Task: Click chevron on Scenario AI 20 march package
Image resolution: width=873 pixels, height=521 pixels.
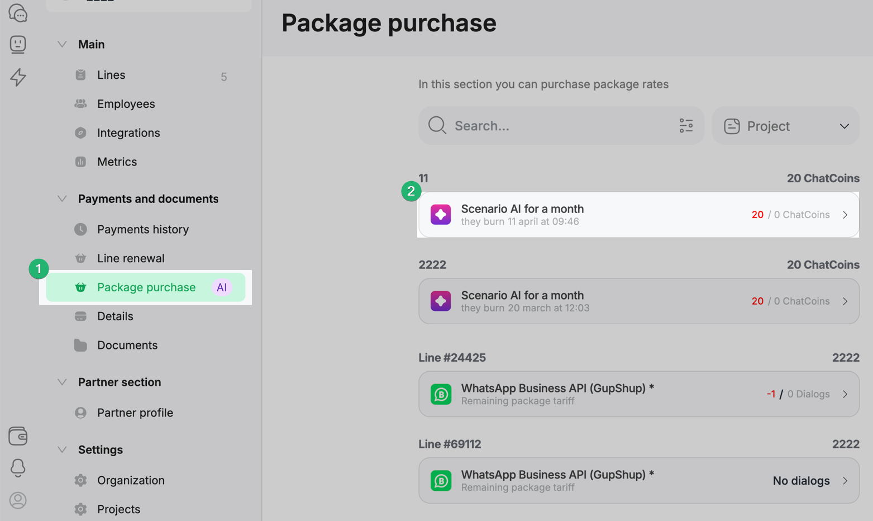Action: pos(845,301)
